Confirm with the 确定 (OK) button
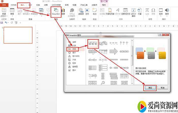 [150, 88]
